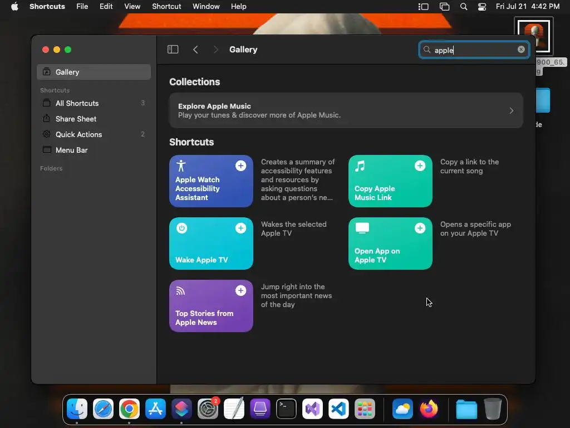Select Share Sheet in the sidebar
The image size is (570, 428).
pyautogui.click(x=94, y=119)
